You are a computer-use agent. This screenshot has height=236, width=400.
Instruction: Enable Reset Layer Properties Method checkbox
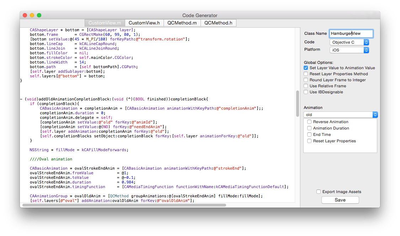point(306,74)
